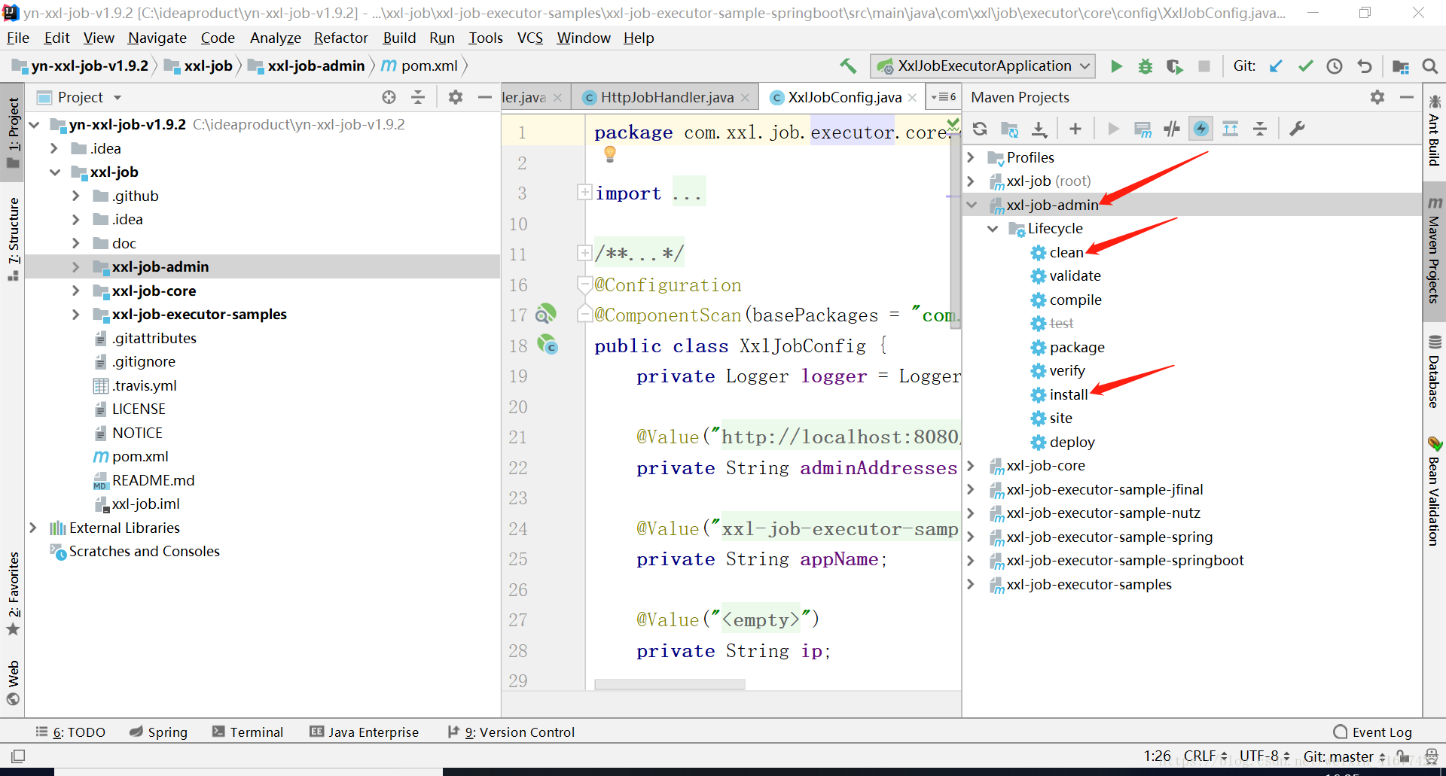Execute Maven goal icon
The image size is (1446, 776).
(1142, 129)
